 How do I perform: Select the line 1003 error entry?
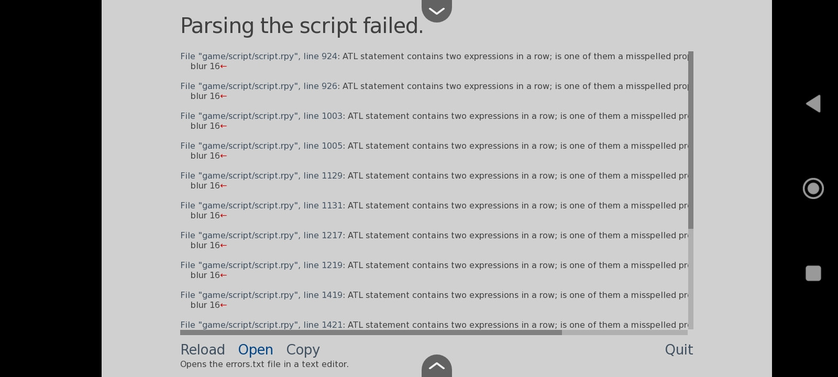pos(434,121)
